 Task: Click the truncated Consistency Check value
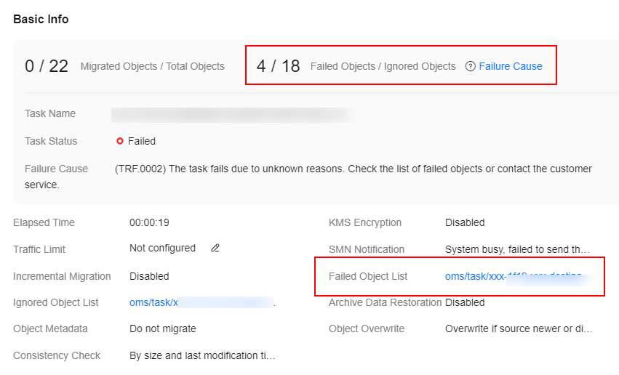(x=202, y=355)
